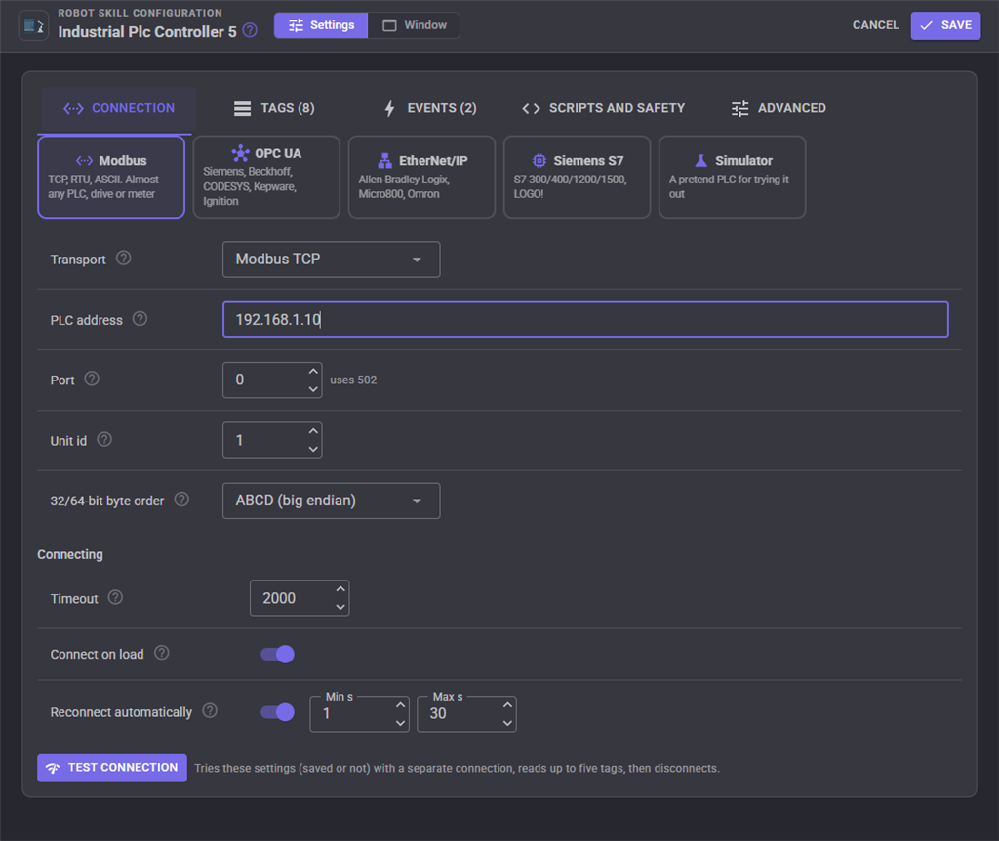Viewport: 999px width, 841px height.
Task: Click the help icon beside Industrial Plc Controller 5
Action: [251, 30]
